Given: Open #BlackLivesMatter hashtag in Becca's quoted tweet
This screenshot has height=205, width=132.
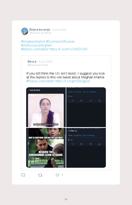Looking at the screenshot, I should click(x=40, y=81).
